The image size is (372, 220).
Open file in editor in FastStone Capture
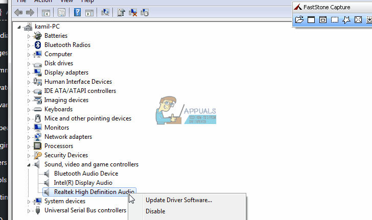pyautogui.click(x=299, y=20)
